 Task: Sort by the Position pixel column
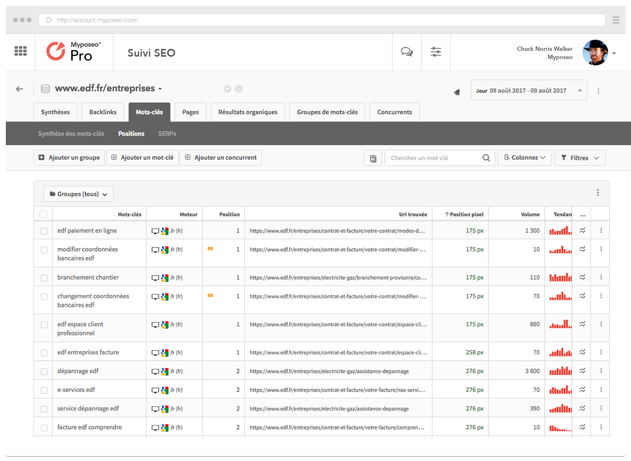[464, 214]
